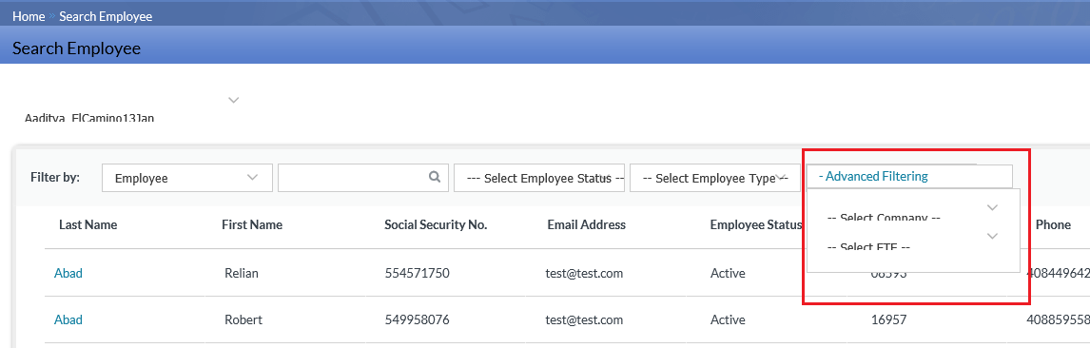Sort by Email Address column header
Image resolution: width=1090 pixels, height=348 pixels.
586,224
